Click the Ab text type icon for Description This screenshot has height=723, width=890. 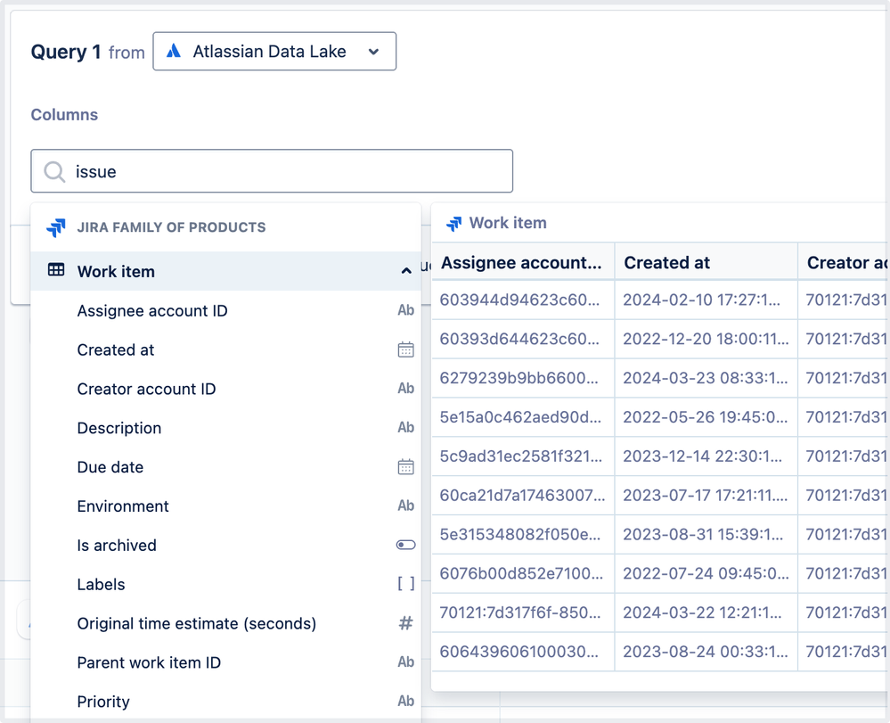[406, 427]
